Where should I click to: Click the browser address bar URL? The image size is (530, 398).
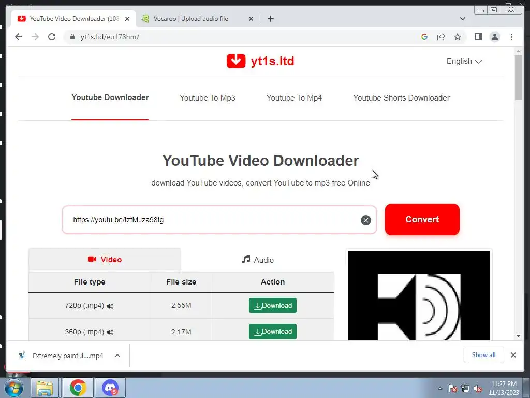110,37
